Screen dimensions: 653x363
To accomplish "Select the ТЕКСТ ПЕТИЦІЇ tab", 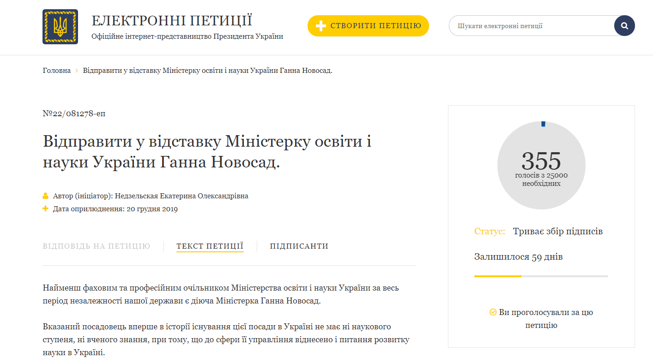I will click(210, 246).
